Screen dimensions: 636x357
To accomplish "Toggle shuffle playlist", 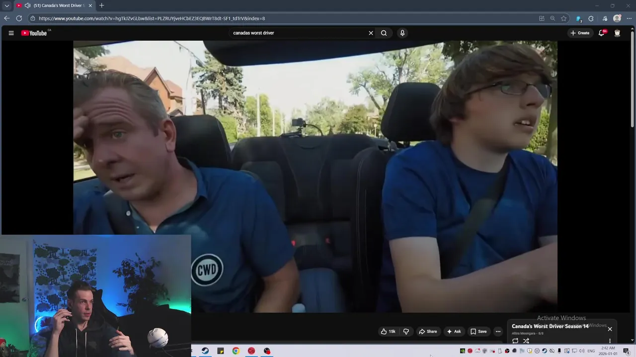I will pos(526,341).
